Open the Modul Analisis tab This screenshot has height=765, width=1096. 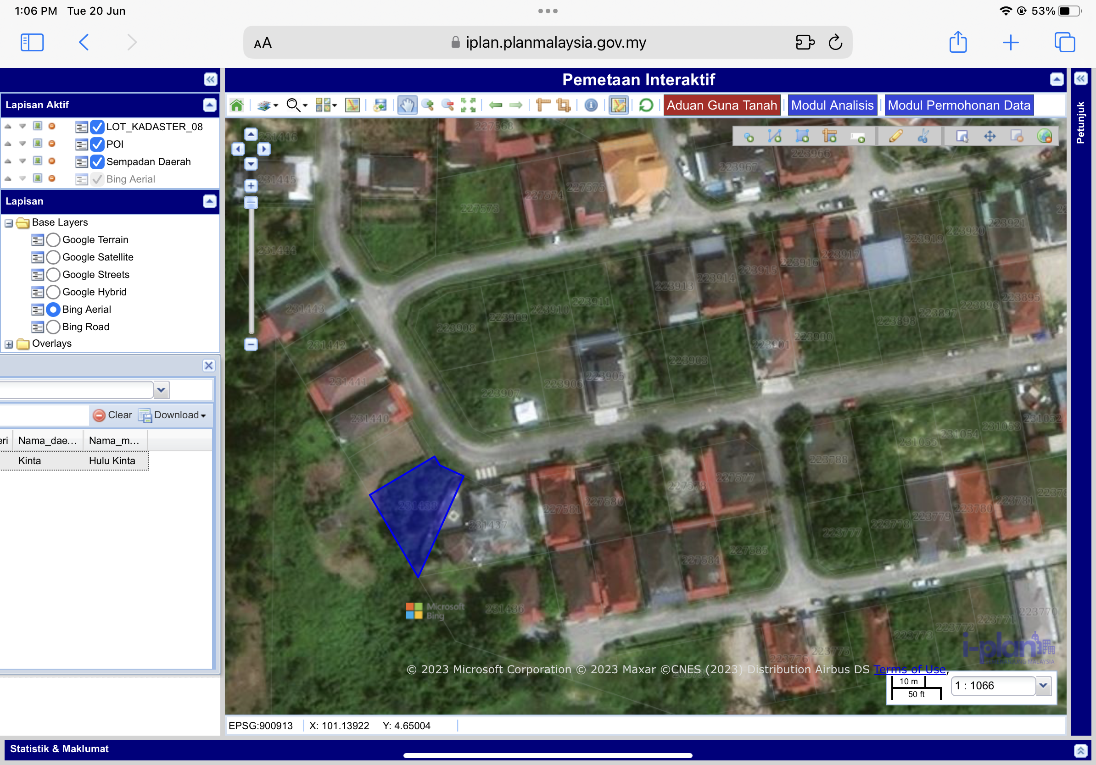832,105
